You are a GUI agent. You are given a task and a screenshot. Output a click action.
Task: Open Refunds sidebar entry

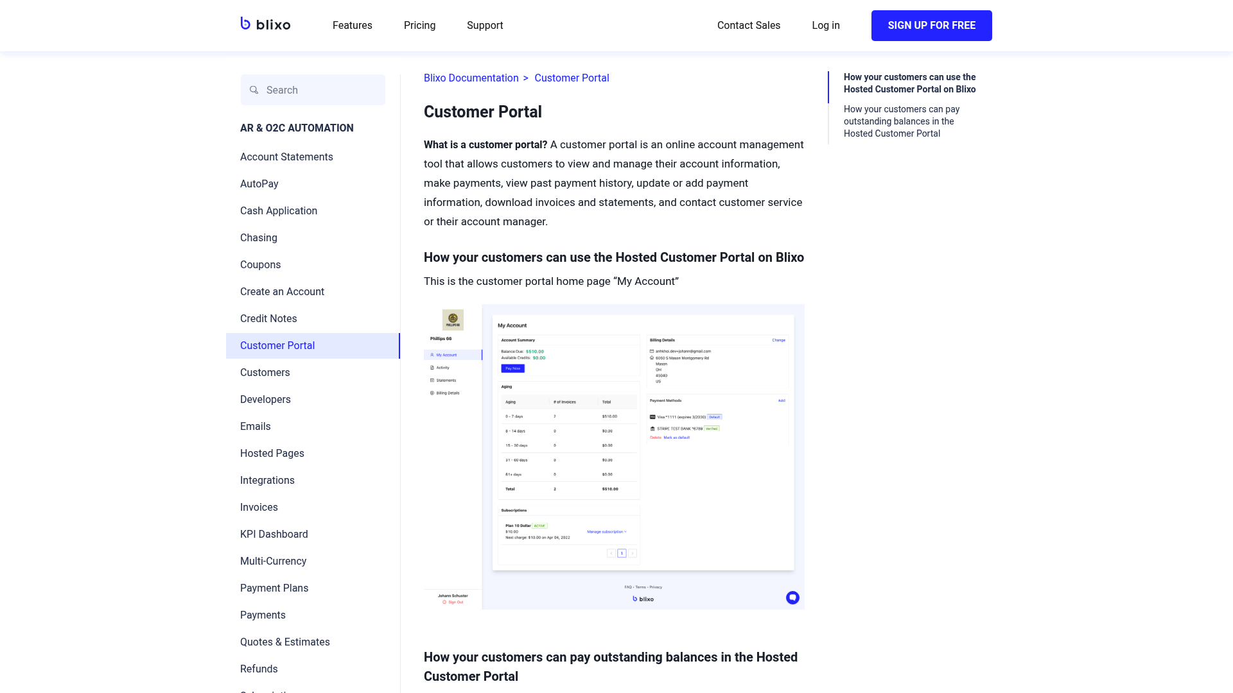pyautogui.click(x=259, y=669)
